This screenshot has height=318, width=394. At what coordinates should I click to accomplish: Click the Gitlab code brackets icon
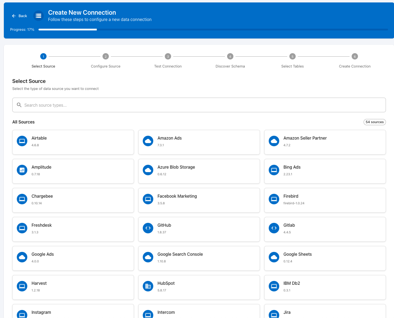pyautogui.click(x=274, y=228)
